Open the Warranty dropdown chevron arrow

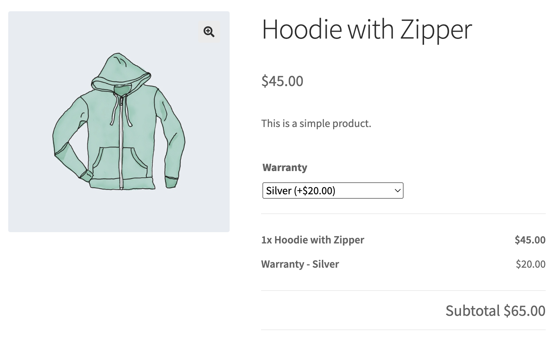397,191
